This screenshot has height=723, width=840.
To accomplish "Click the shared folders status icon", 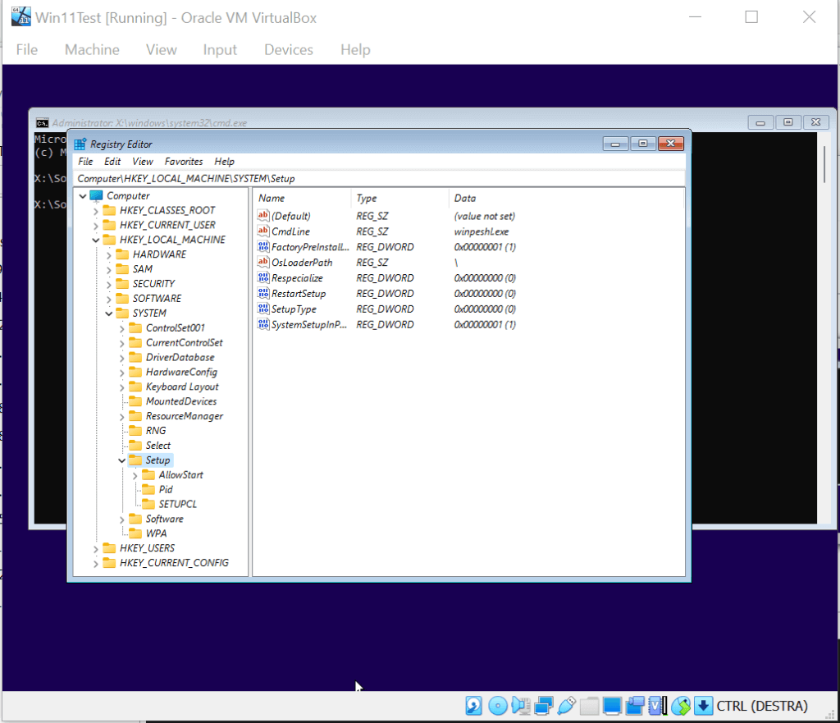I will [589, 706].
